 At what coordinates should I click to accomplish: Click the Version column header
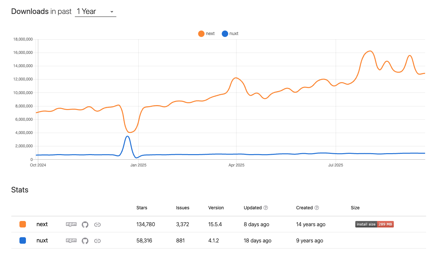point(216,208)
